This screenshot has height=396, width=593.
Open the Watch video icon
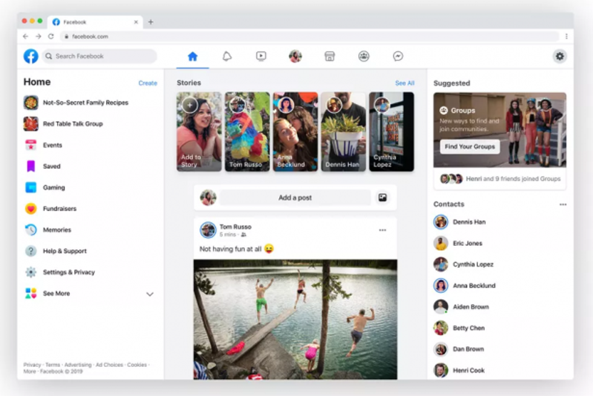click(261, 56)
